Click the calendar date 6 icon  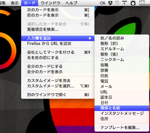click(125, 3)
